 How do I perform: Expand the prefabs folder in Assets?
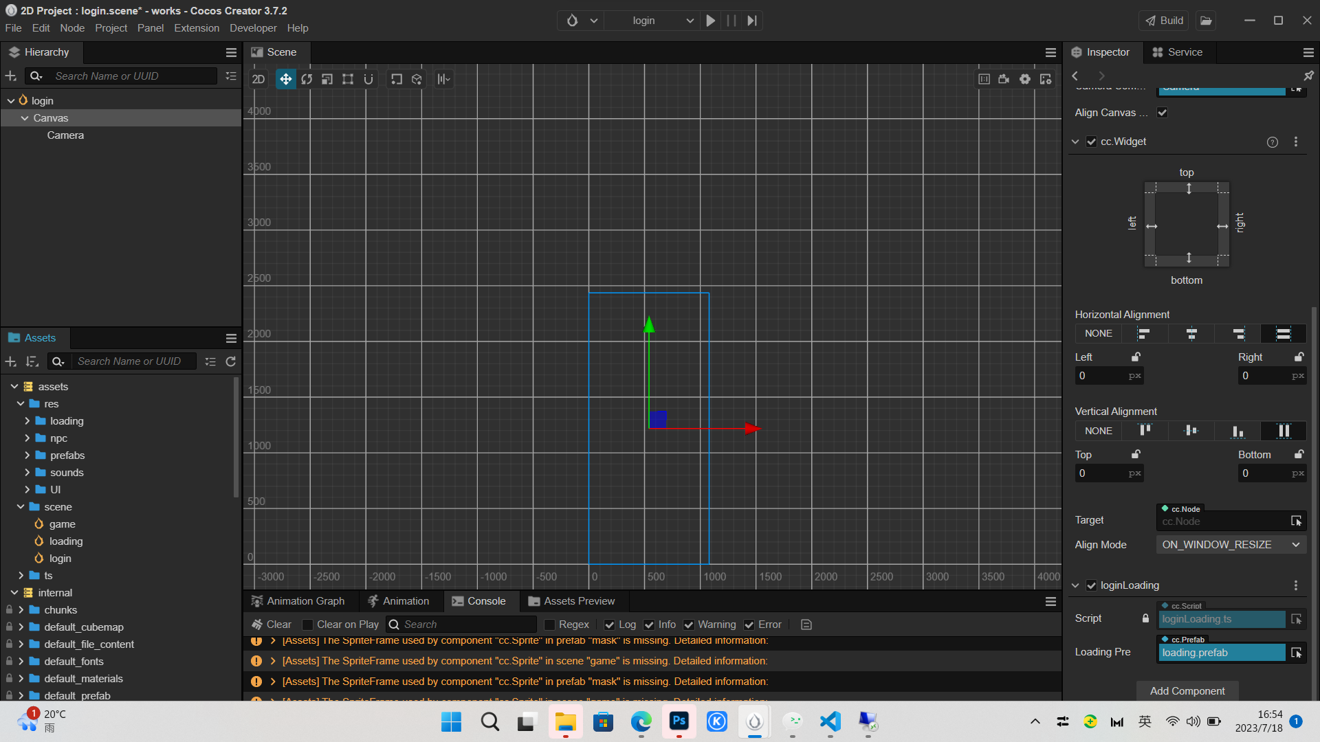(x=27, y=456)
